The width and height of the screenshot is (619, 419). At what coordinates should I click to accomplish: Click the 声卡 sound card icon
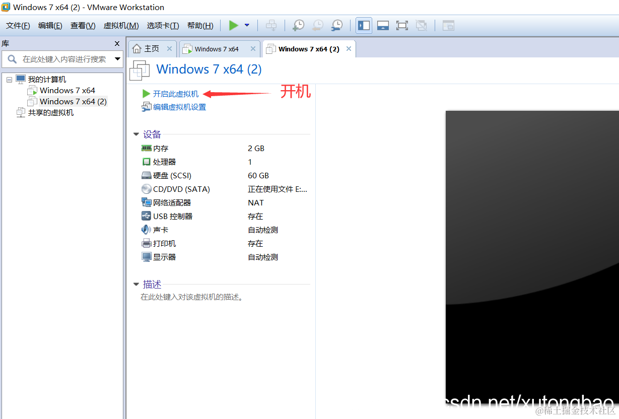(146, 230)
